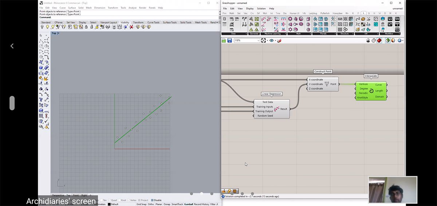Viewport: 437px width, 206px height.
Task: Click Record History in the status bar
Action: (201, 204)
